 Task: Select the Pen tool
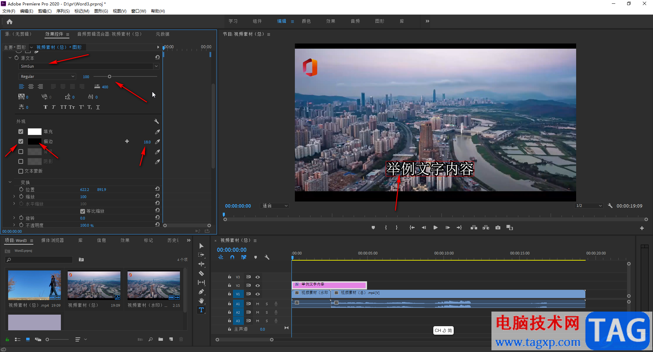(x=201, y=292)
